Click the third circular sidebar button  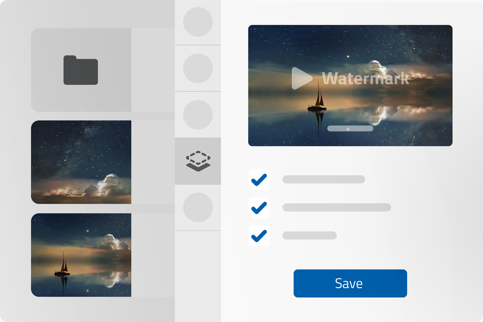tap(198, 115)
